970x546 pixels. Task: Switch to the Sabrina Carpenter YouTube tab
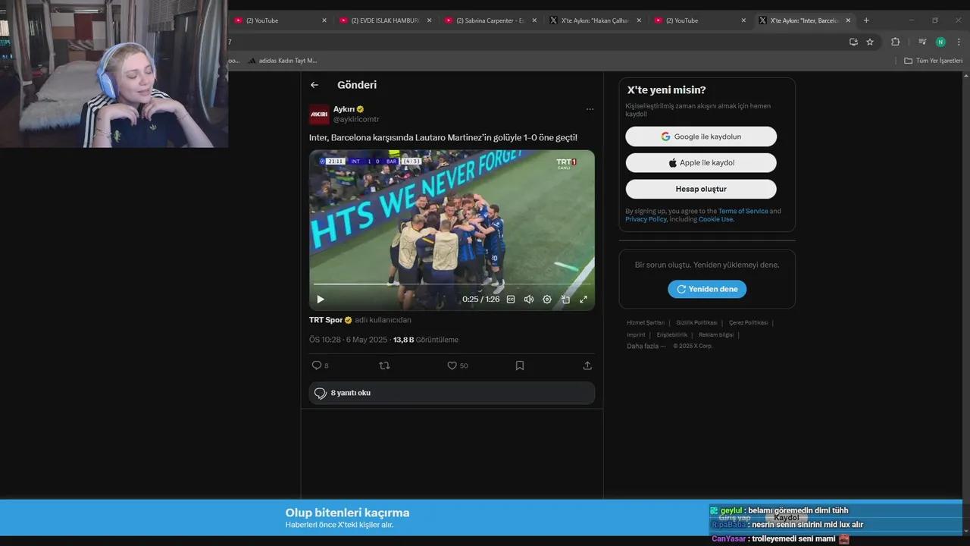pos(490,20)
